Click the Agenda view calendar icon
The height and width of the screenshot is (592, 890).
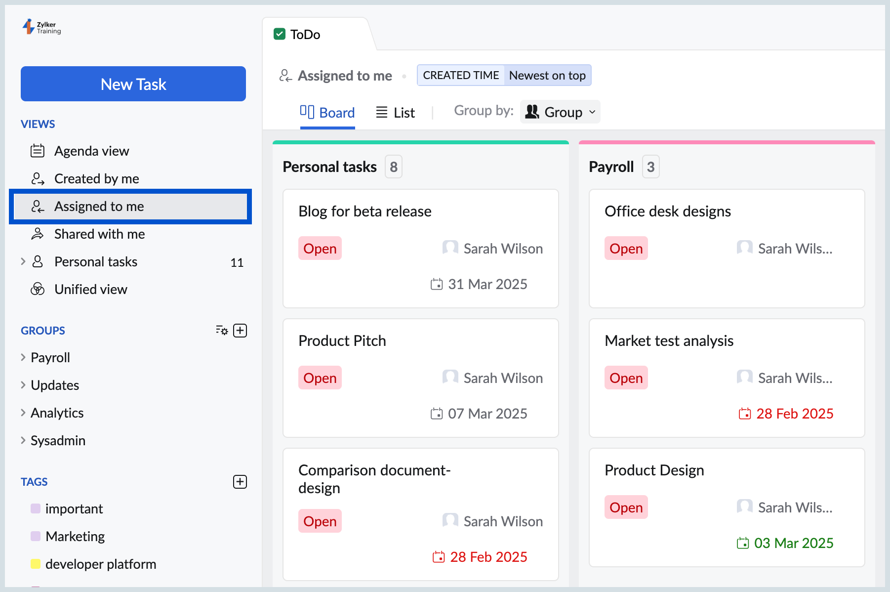[38, 151]
